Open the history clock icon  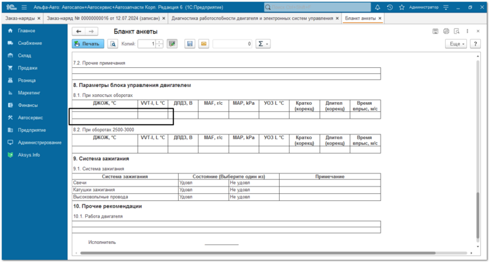(x=389, y=7)
